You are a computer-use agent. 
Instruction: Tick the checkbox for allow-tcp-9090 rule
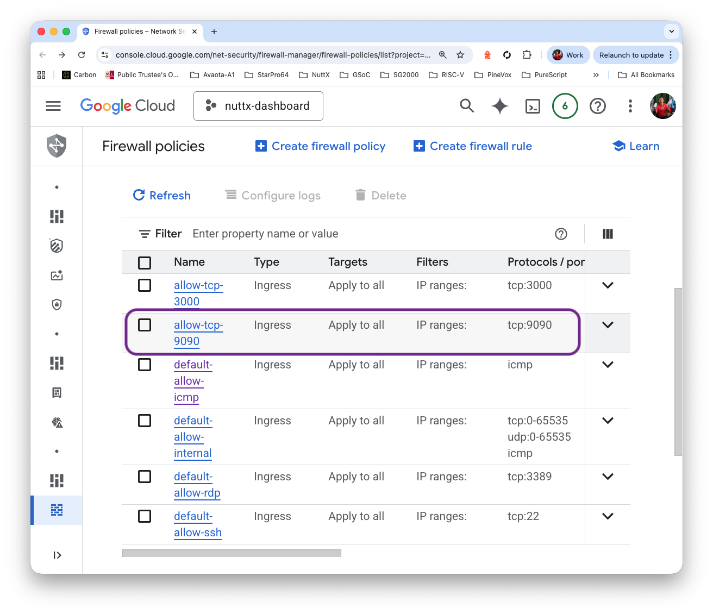click(145, 325)
